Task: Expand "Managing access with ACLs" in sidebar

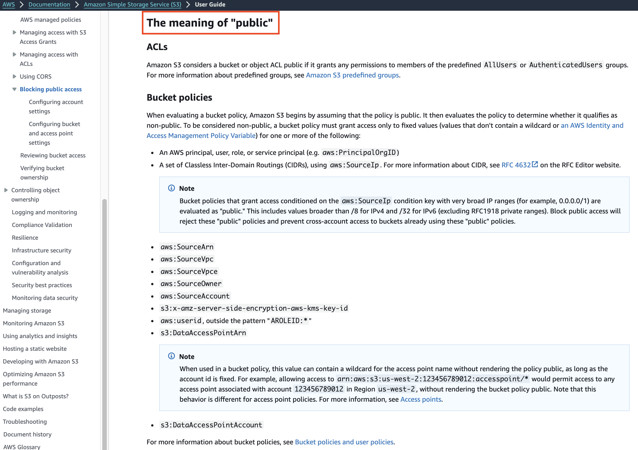Action: click(x=14, y=54)
